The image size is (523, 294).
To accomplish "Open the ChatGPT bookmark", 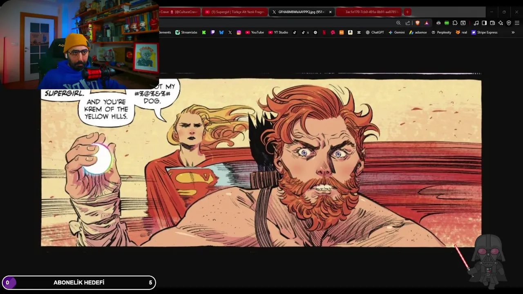I will (x=375, y=32).
